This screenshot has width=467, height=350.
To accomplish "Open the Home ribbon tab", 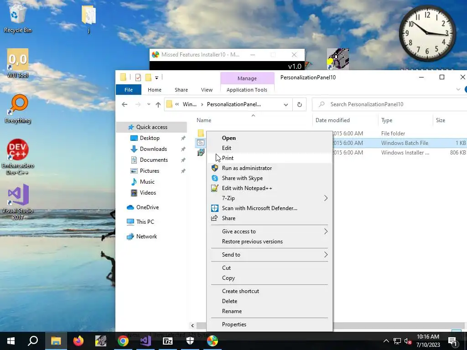I will (x=155, y=90).
